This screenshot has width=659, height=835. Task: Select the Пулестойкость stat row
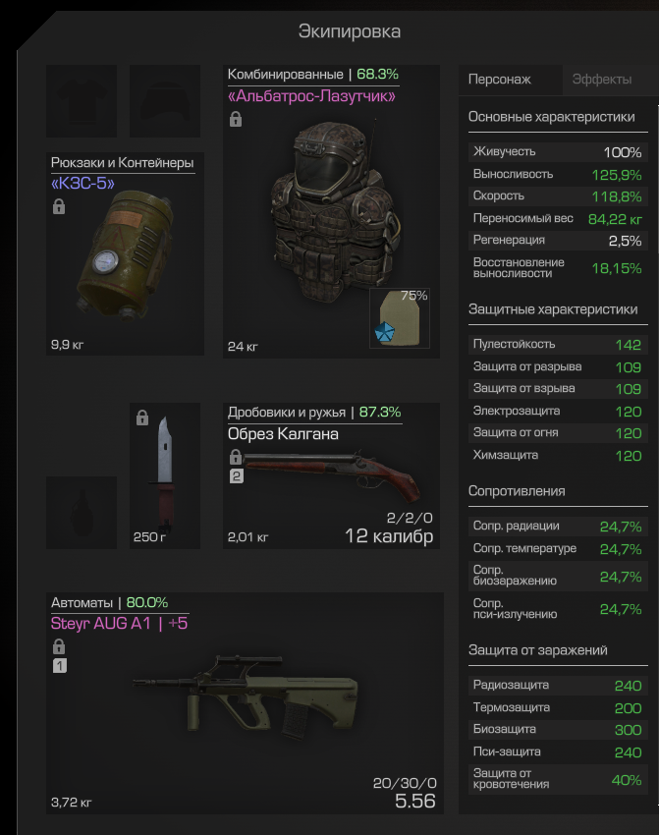pos(558,345)
